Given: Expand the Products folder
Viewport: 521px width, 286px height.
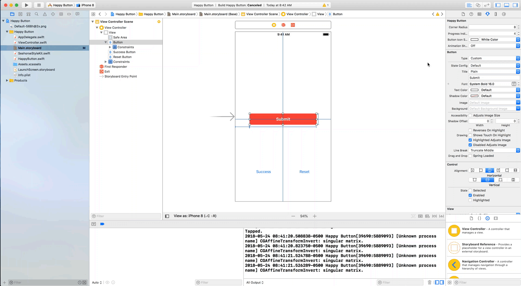Looking at the screenshot, I should (7, 80).
